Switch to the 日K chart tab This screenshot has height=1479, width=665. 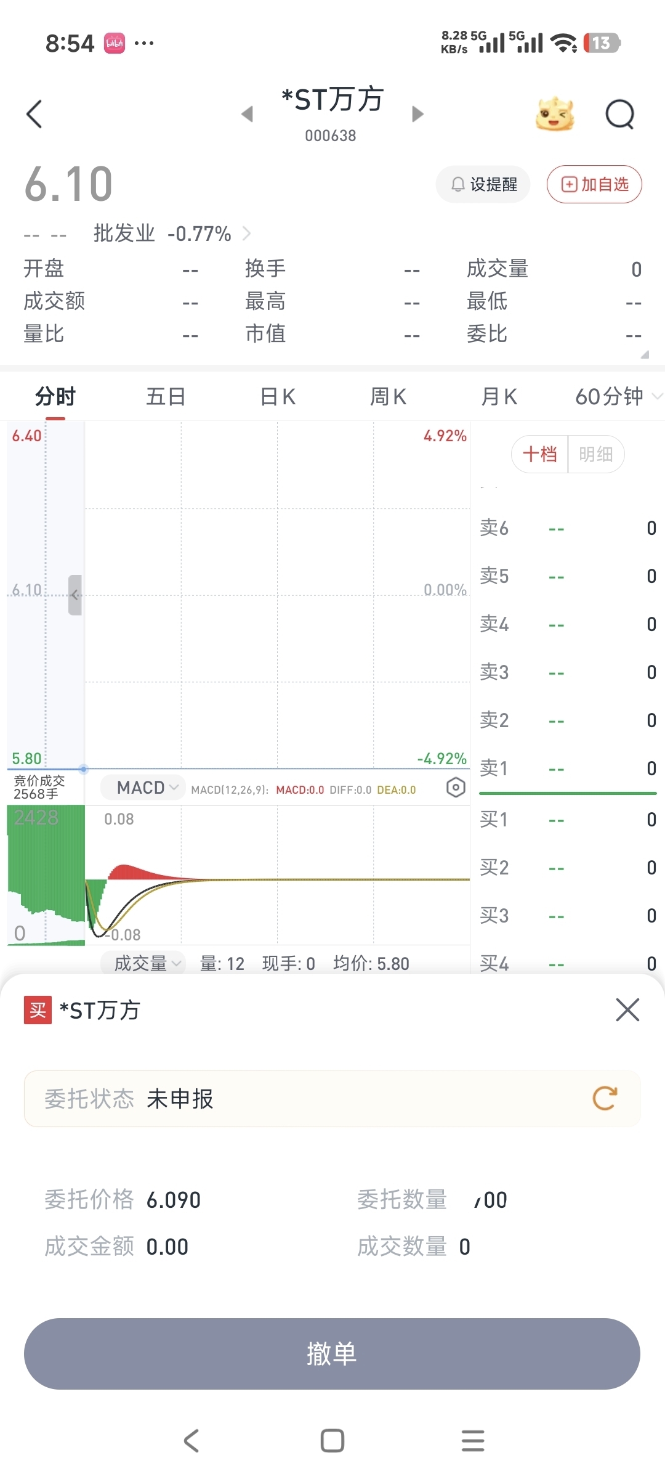pyautogui.click(x=278, y=396)
